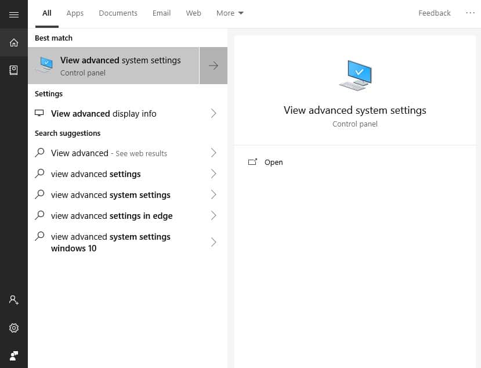The image size is (481, 368).
Task: Switch to the Email tab
Action: click(162, 13)
